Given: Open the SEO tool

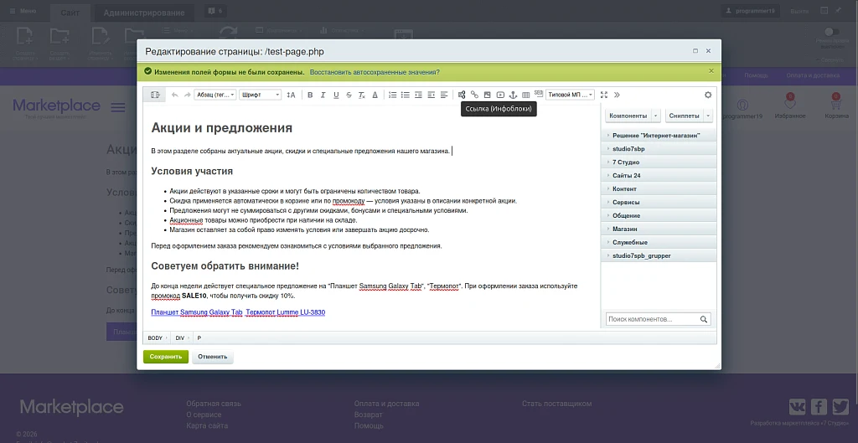Looking at the screenshot, I should 538,94.
